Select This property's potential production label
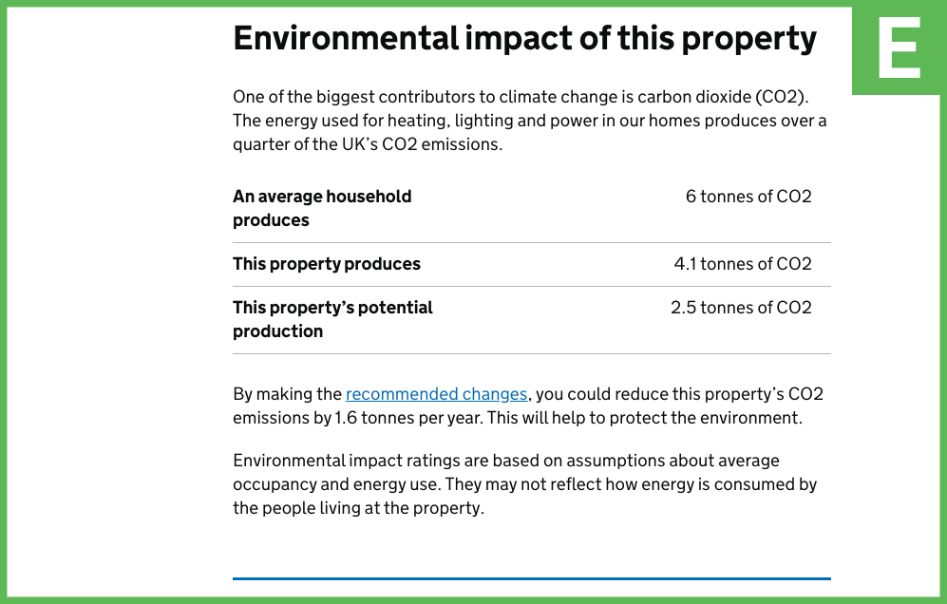947x604 pixels. click(x=332, y=319)
